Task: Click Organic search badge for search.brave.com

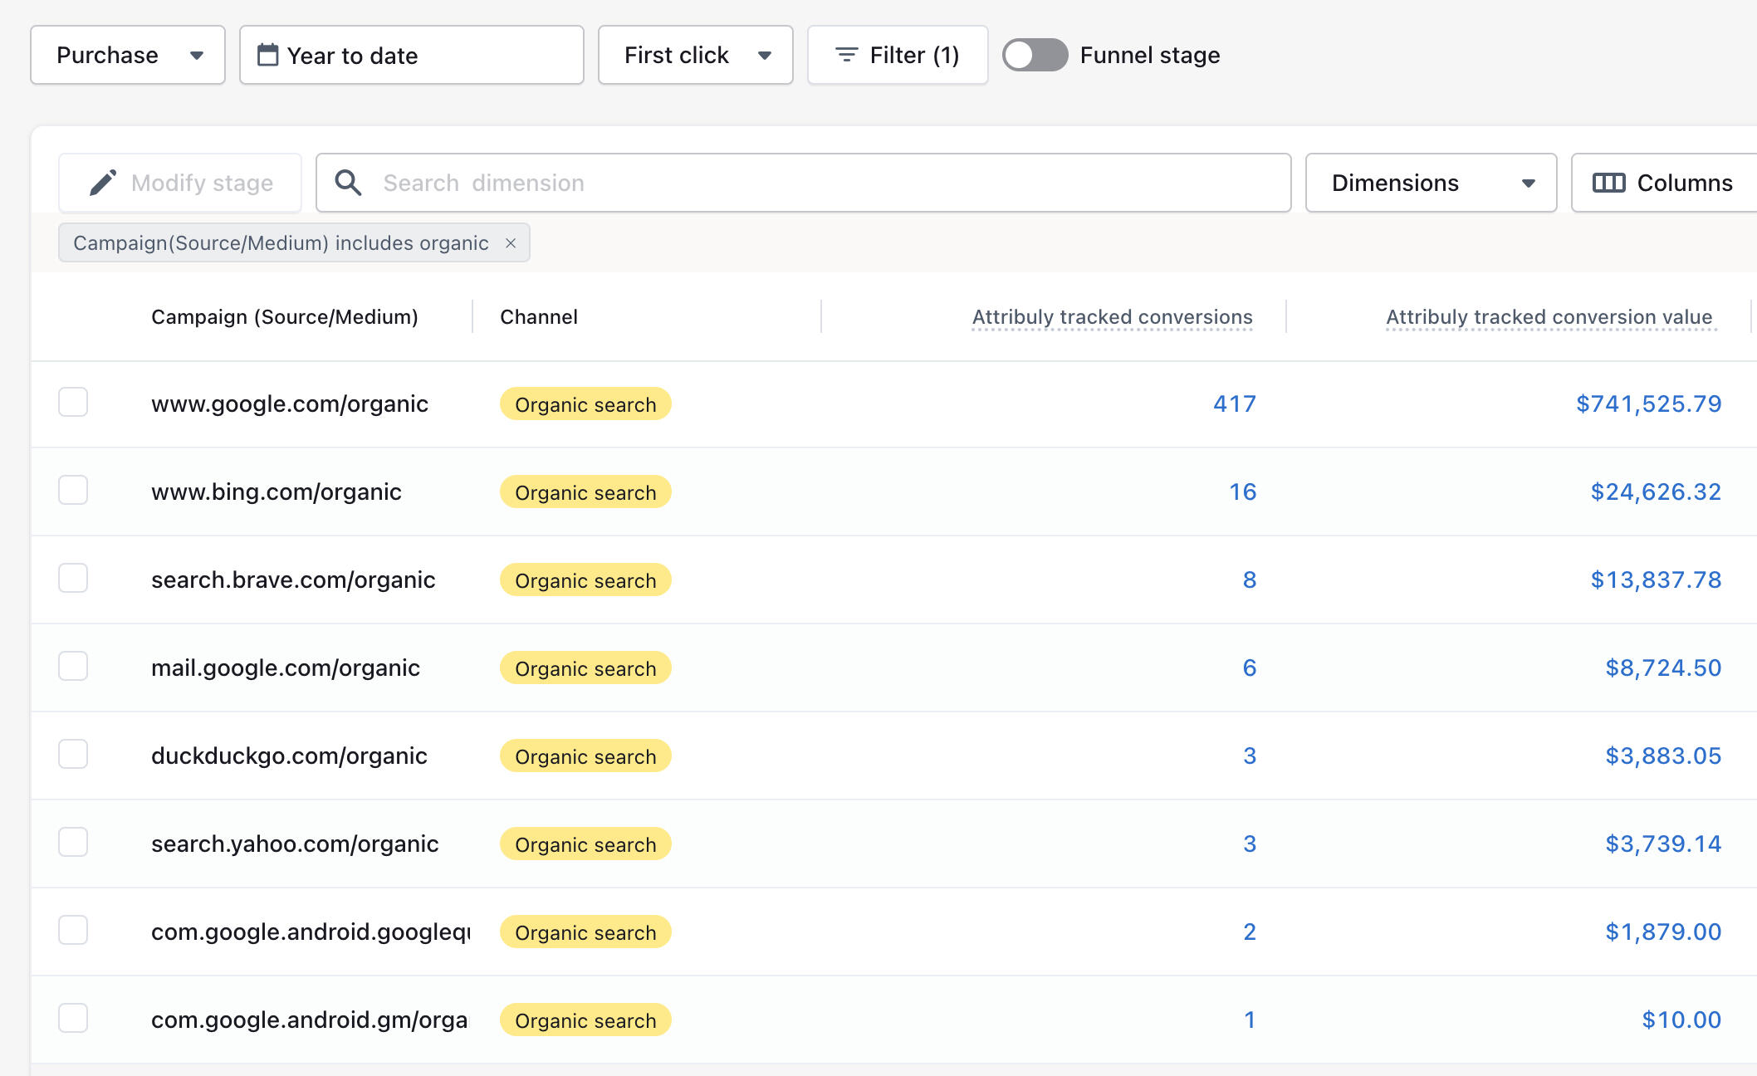Action: (585, 580)
